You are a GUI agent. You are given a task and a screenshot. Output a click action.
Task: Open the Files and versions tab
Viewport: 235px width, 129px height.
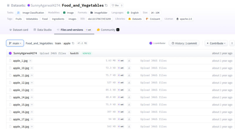click(x=74, y=30)
